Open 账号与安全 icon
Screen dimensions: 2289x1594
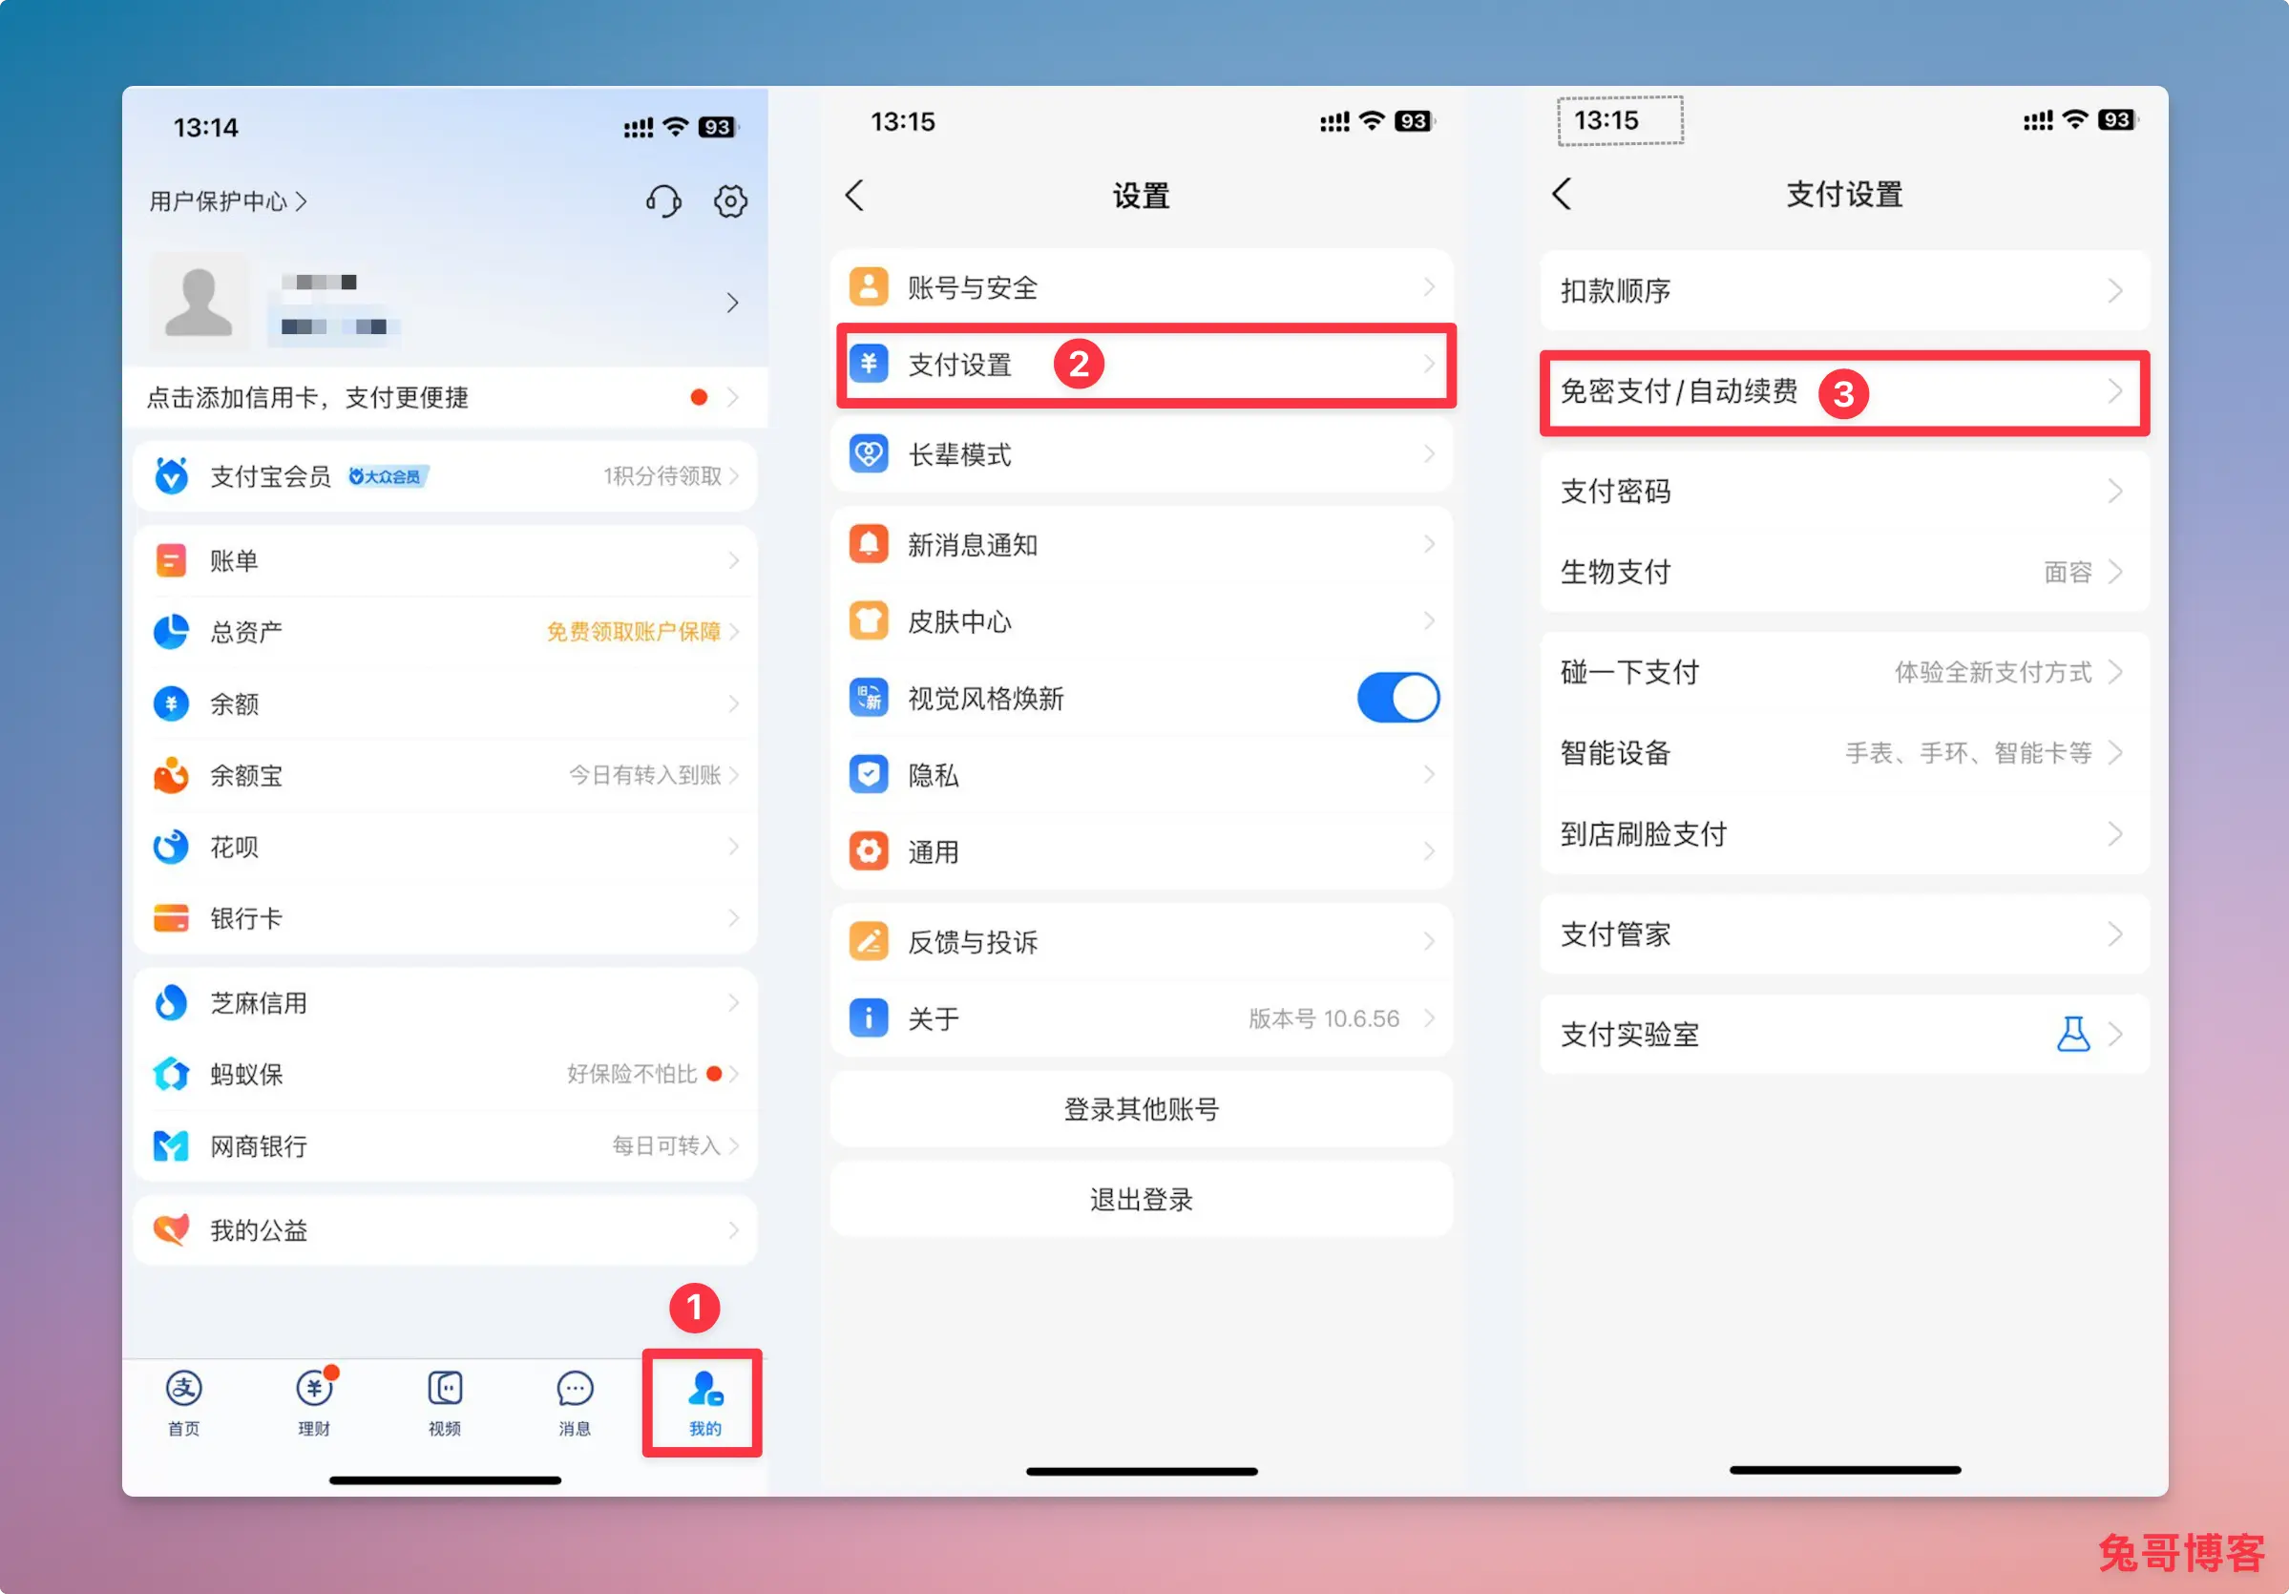coord(869,287)
